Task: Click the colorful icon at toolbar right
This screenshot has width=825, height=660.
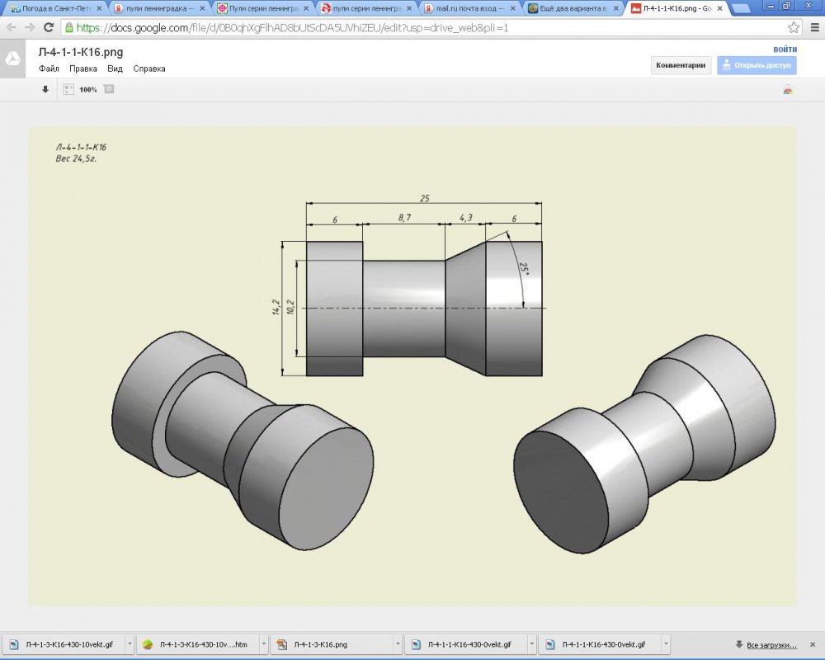Action: 788,91
